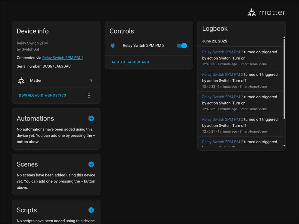Click ADD TO DASHBOARD
Viewport: 299px width, 224px height.
(x=131, y=62)
